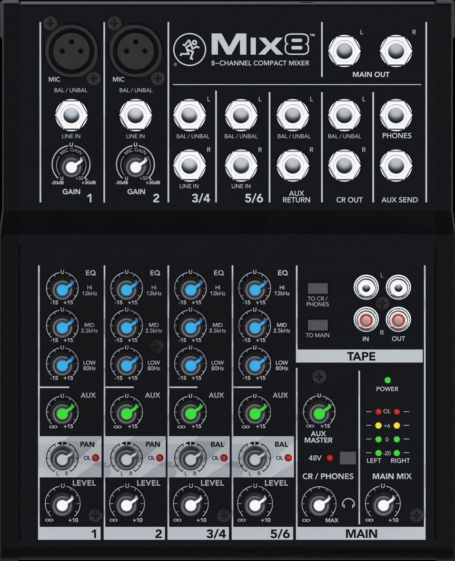Image resolution: width=455 pixels, height=561 pixels.
Task: Click the CR OUT right jack
Action: [344, 166]
